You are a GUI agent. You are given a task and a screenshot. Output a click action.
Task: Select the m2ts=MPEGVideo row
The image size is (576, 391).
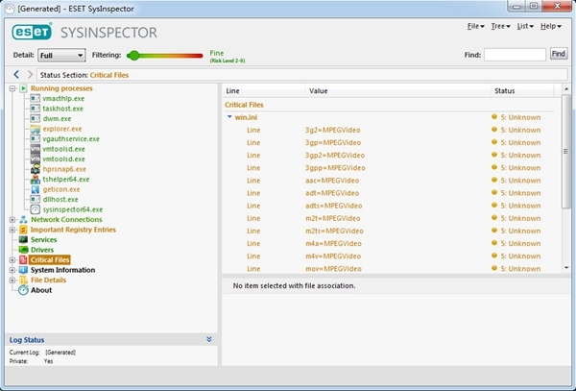point(389,231)
